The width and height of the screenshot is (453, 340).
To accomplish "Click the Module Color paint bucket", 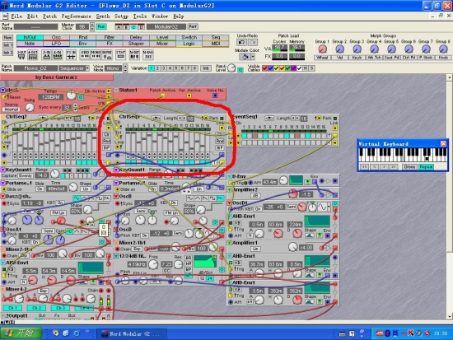I will [x=245, y=57].
